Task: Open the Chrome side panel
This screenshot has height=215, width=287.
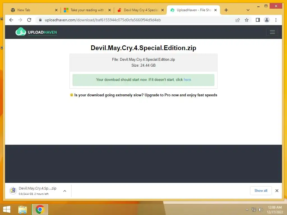Action: (x=258, y=20)
